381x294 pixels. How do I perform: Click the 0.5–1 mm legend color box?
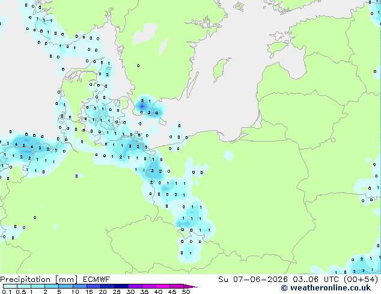point(24,286)
